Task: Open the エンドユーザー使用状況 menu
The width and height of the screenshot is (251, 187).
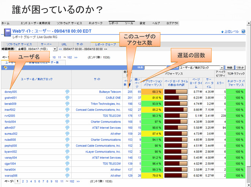Action: (35, 23)
